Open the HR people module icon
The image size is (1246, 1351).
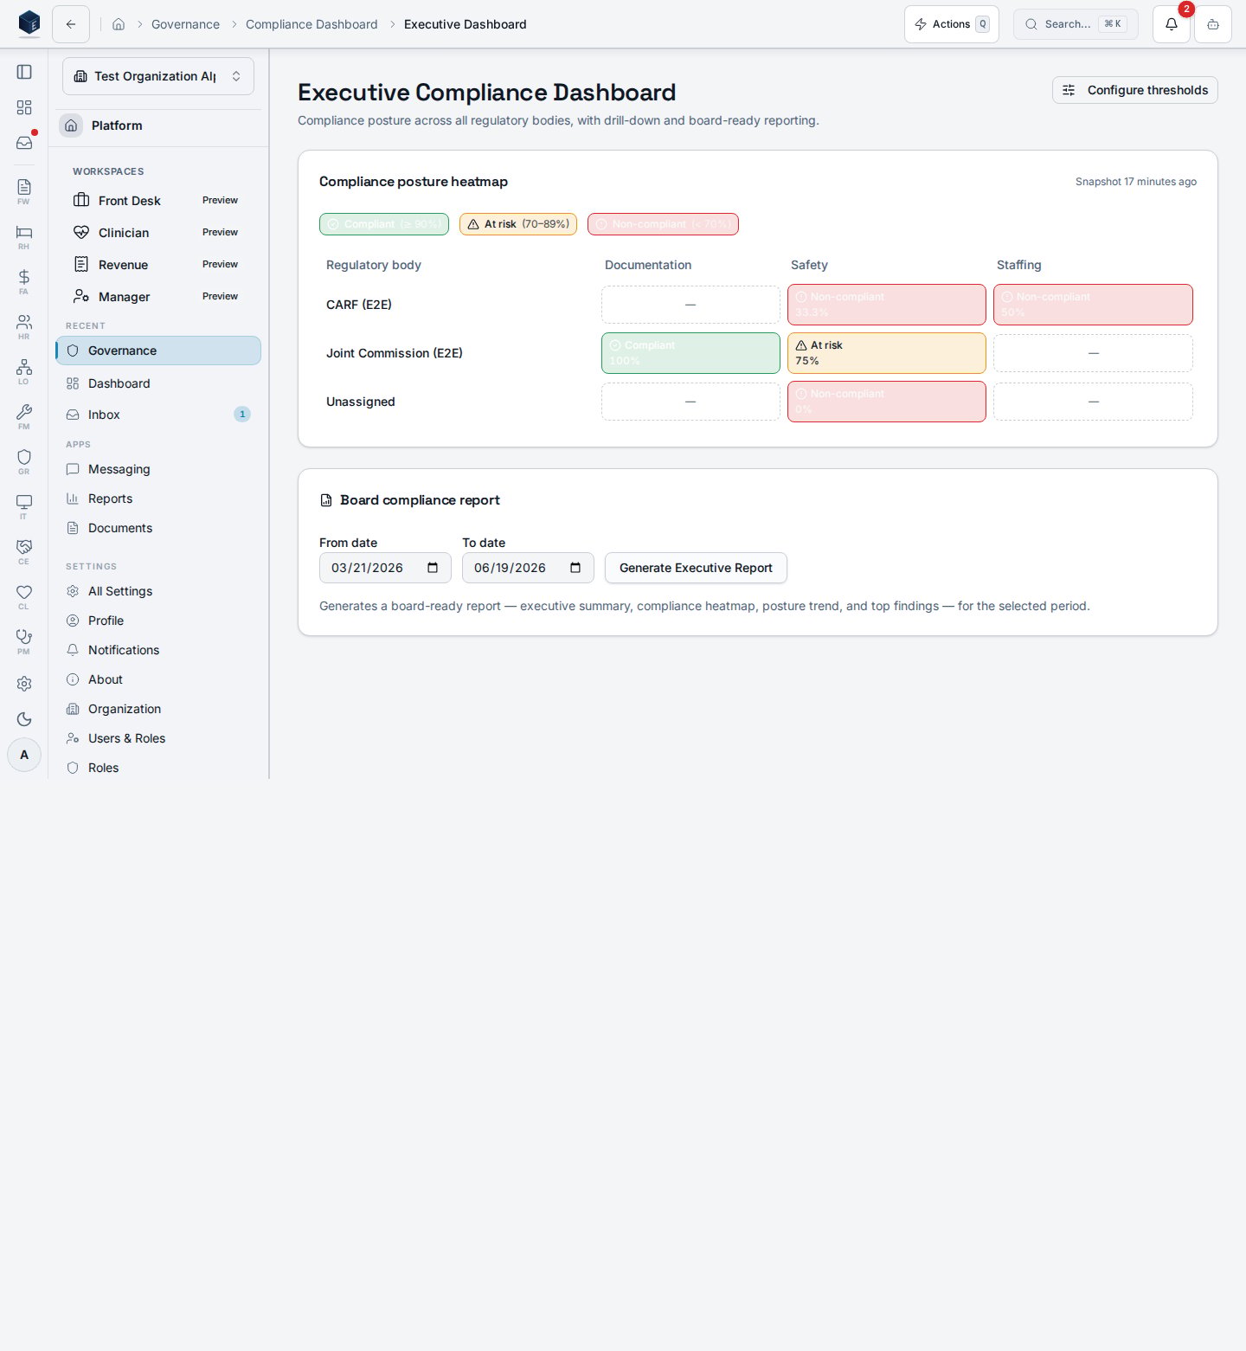click(24, 326)
